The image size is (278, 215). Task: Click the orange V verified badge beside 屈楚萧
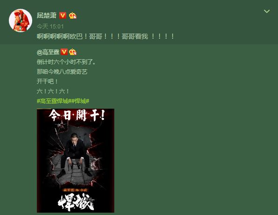pos(63,15)
